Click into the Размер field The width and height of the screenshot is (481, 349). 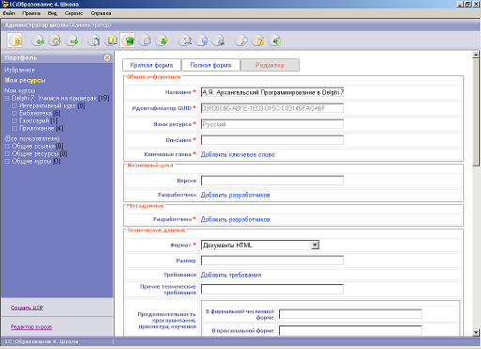(x=272, y=261)
